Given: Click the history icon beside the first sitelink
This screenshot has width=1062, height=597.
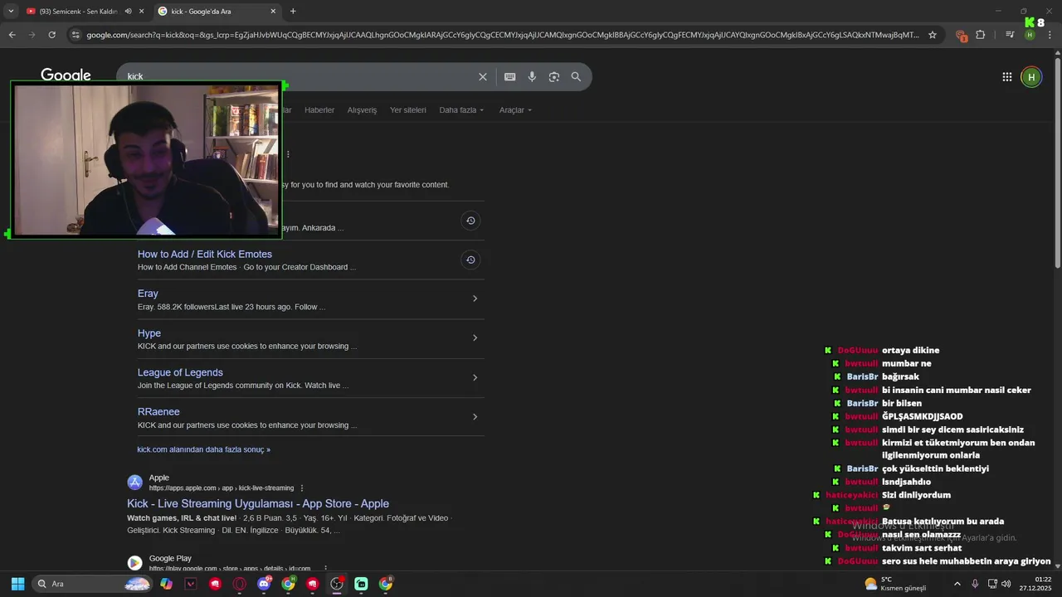Looking at the screenshot, I should click(x=470, y=221).
